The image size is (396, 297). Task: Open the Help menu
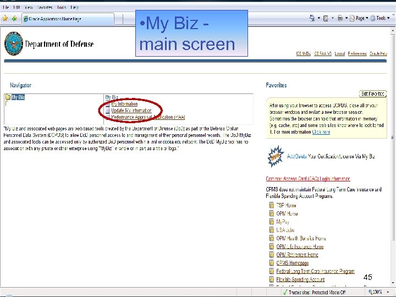[x=74, y=8]
